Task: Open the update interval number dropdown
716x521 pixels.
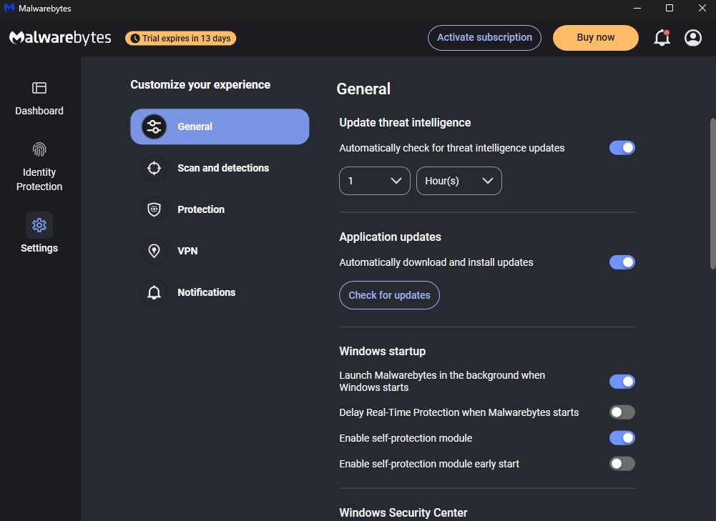Action: pos(374,181)
